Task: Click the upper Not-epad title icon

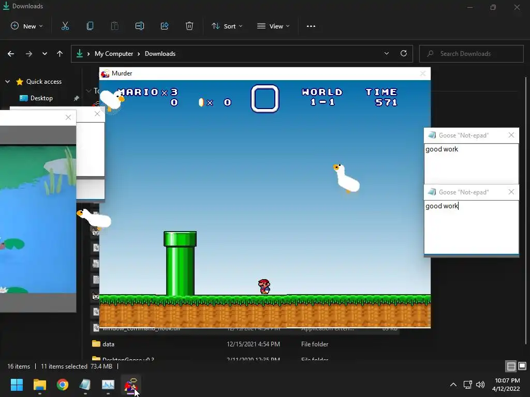Action: (432, 135)
